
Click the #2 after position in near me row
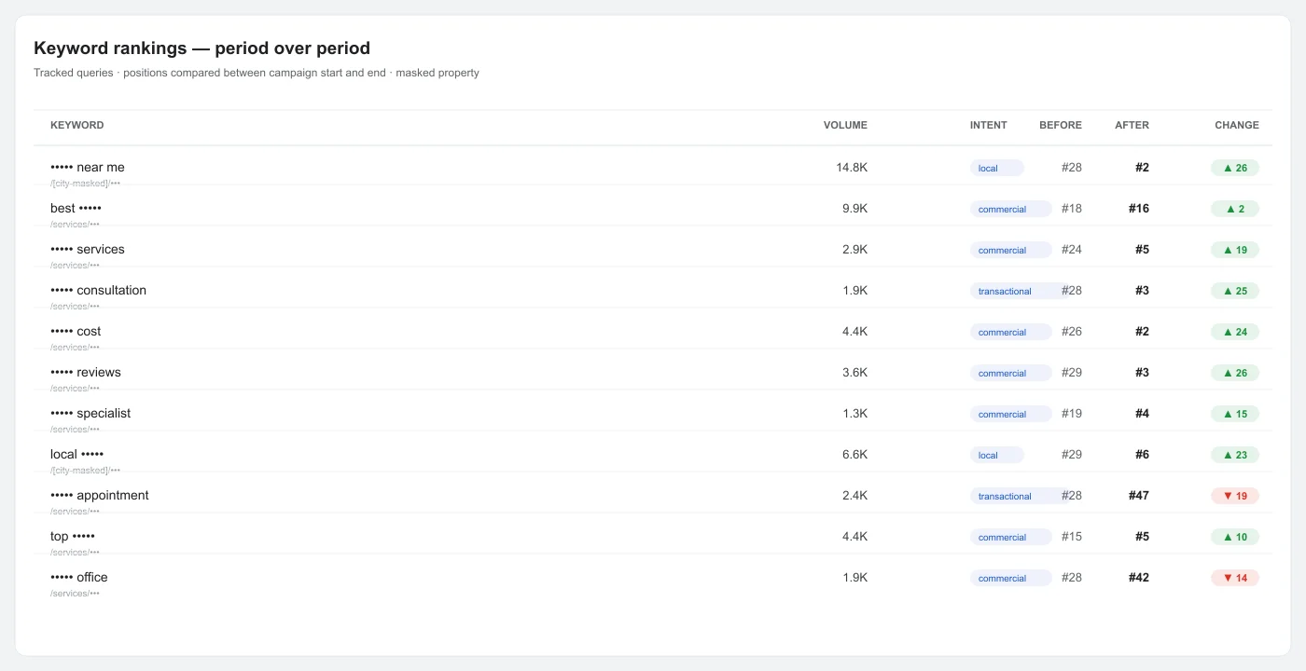(1143, 168)
